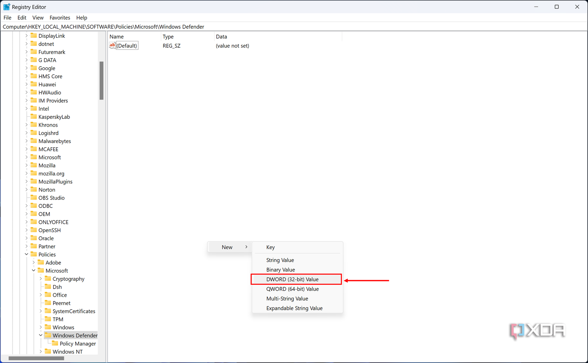
Task: Click the Futuremark folder icon
Action: tap(34, 52)
